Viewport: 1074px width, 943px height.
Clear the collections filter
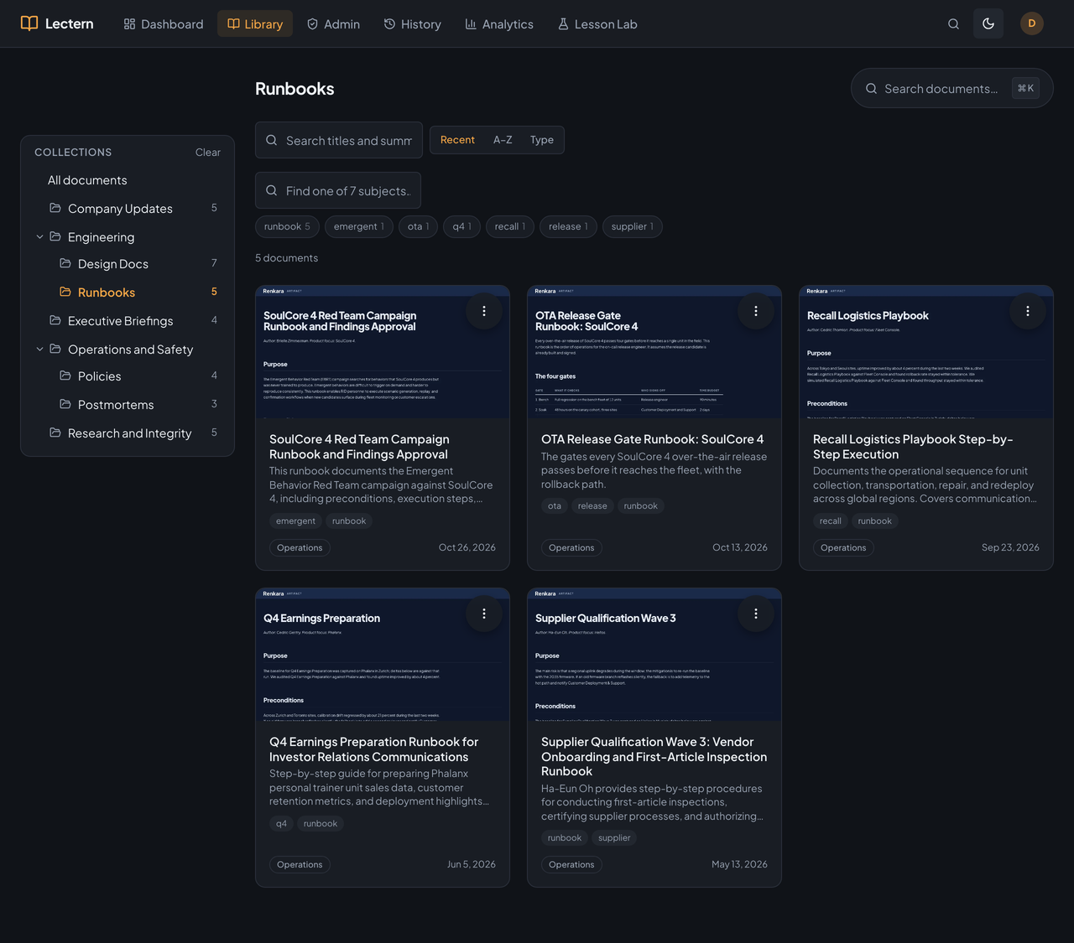click(x=208, y=152)
